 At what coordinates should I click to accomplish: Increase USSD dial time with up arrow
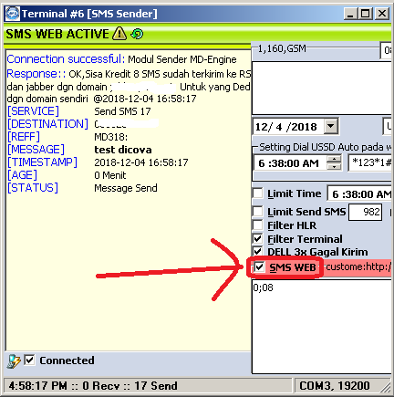[334, 159]
